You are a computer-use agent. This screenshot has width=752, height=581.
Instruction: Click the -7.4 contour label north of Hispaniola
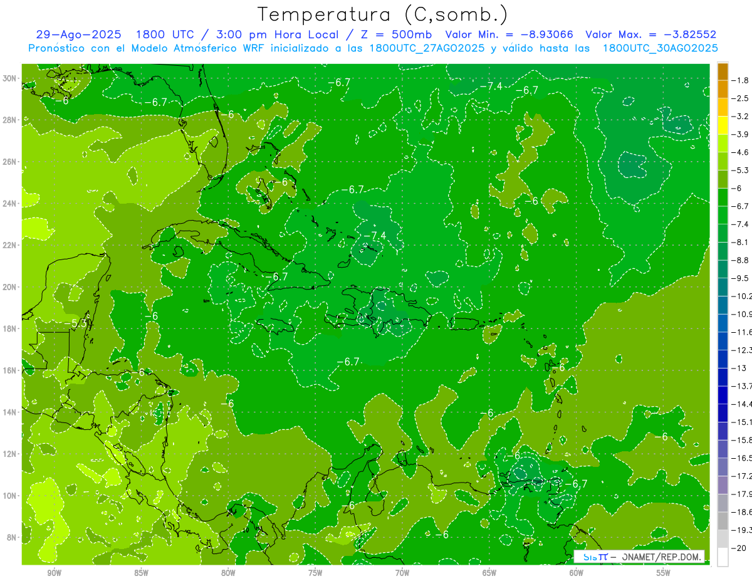pos(374,236)
